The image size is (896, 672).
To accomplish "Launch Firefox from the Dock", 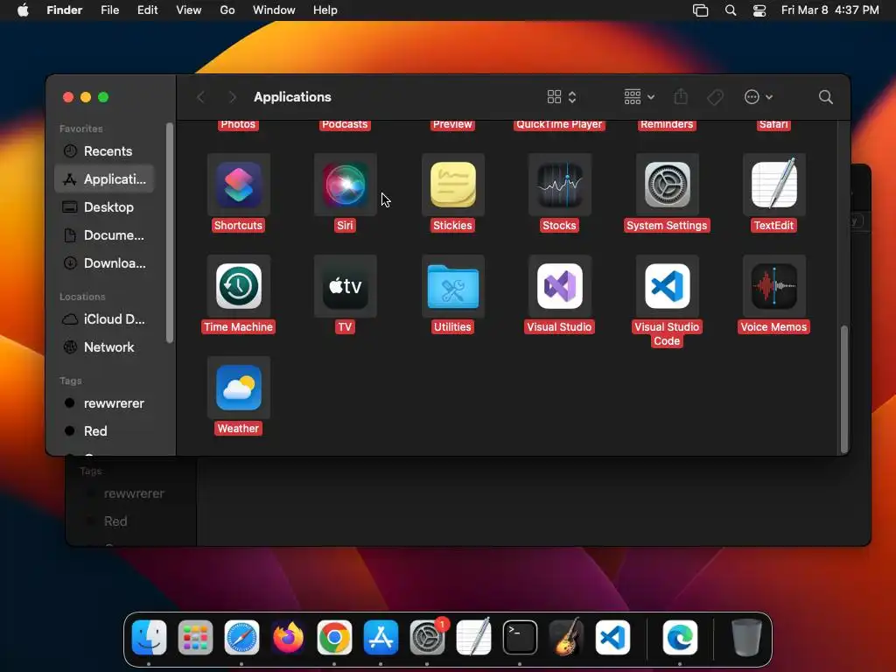I will coord(288,637).
